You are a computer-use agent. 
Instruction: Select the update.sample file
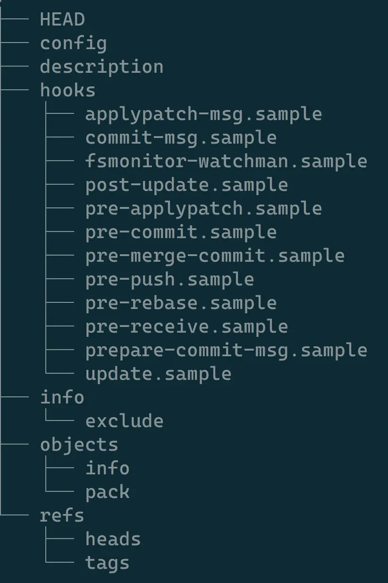pos(158,374)
